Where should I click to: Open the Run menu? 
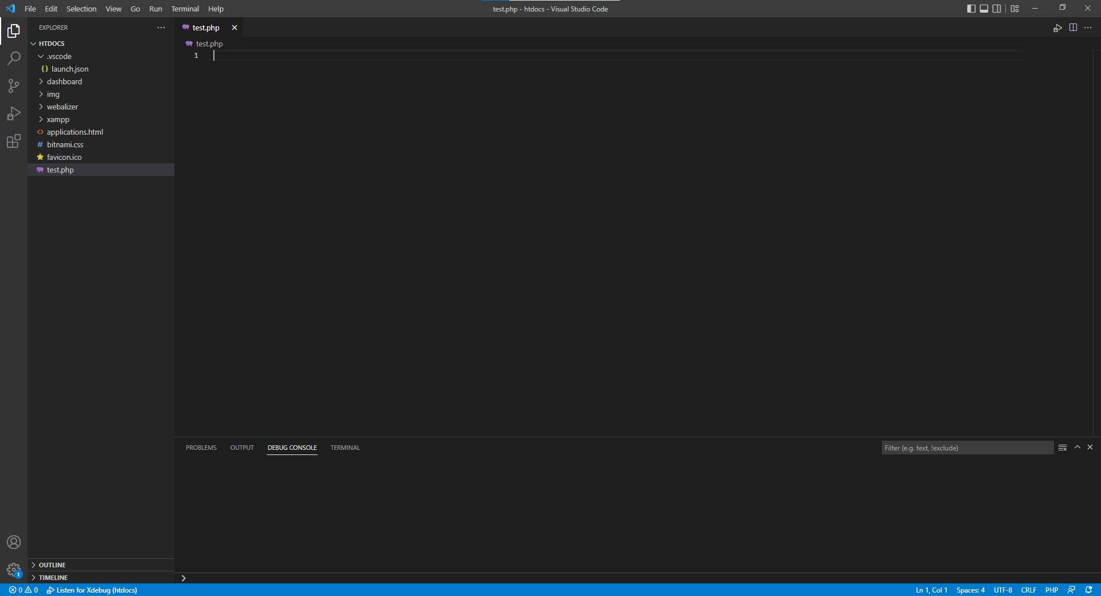pyautogui.click(x=155, y=9)
